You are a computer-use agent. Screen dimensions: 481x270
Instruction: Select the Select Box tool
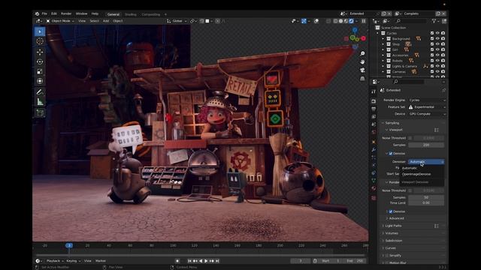click(40, 31)
